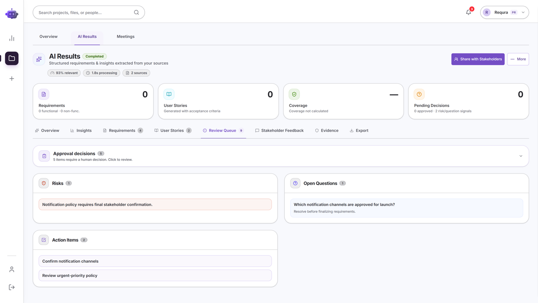Click the Requra robot logo
Image resolution: width=538 pixels, height=303 pixels.
(x=12, y=14)
